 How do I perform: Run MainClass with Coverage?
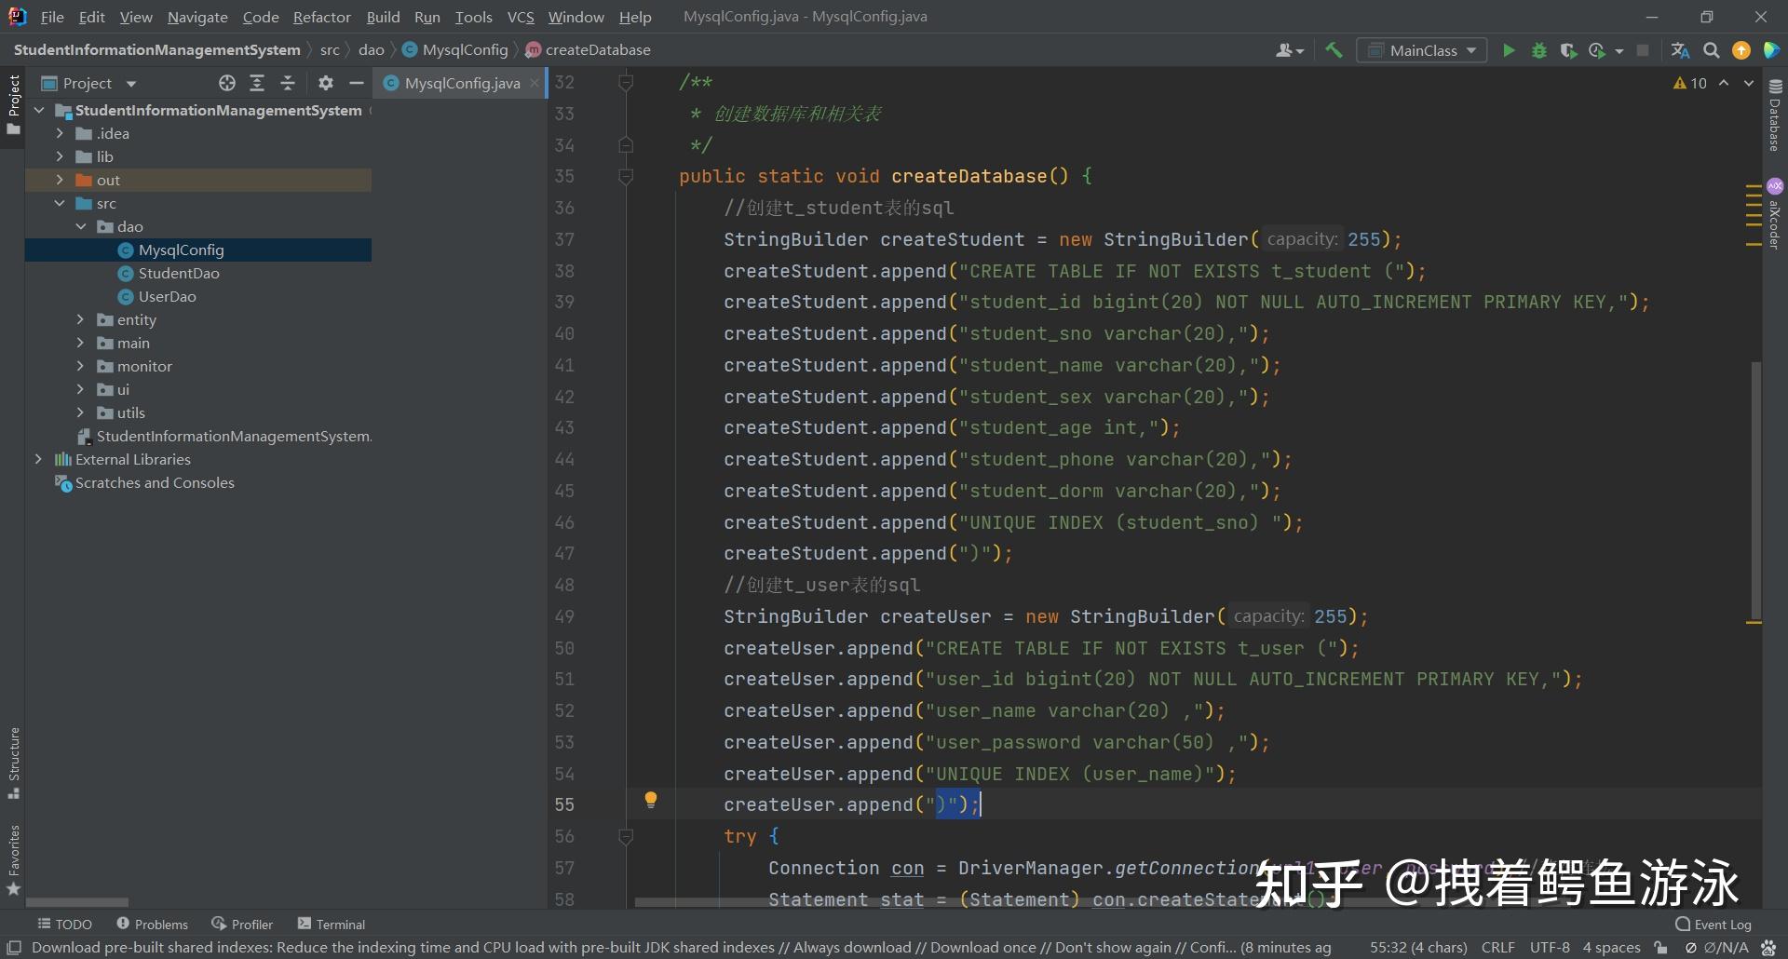pyautogui.click(x=1569, y=50)
